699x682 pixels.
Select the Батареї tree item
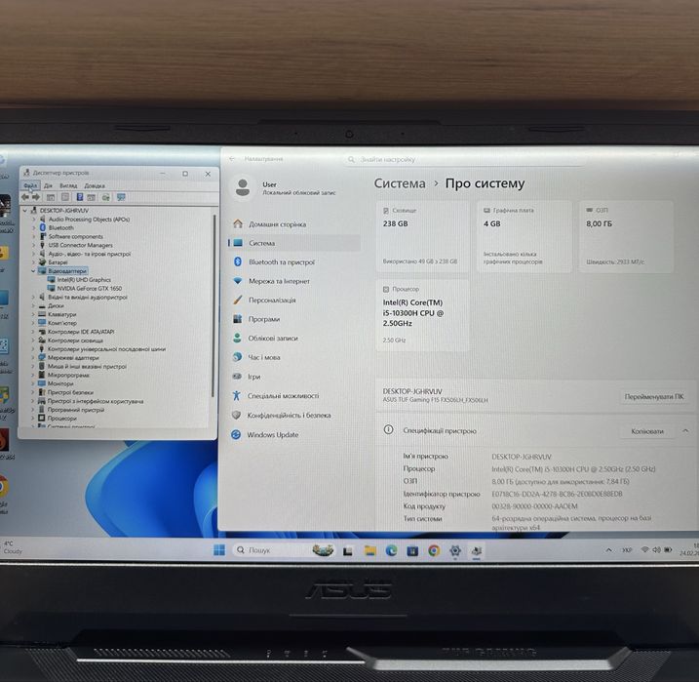coord(58,262)
